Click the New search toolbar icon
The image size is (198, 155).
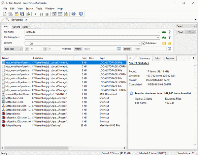[x=5, y=14]
